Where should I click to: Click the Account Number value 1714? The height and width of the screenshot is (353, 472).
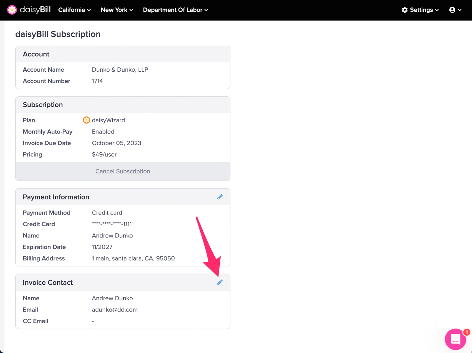[97, 81]
